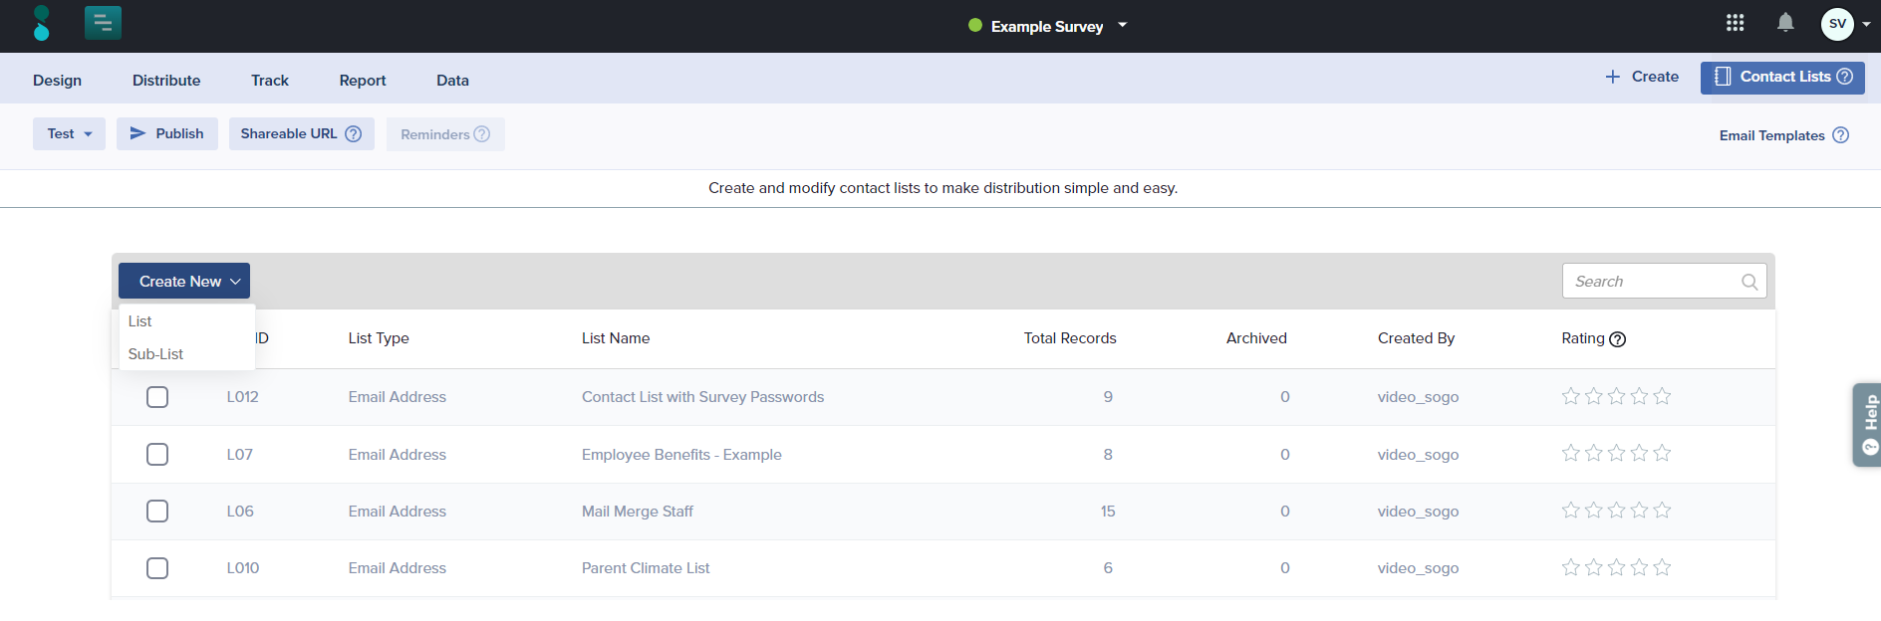Click the search magnifier icon
The height and width of the screenshot is (621, 1881).
coord(1748,282)
